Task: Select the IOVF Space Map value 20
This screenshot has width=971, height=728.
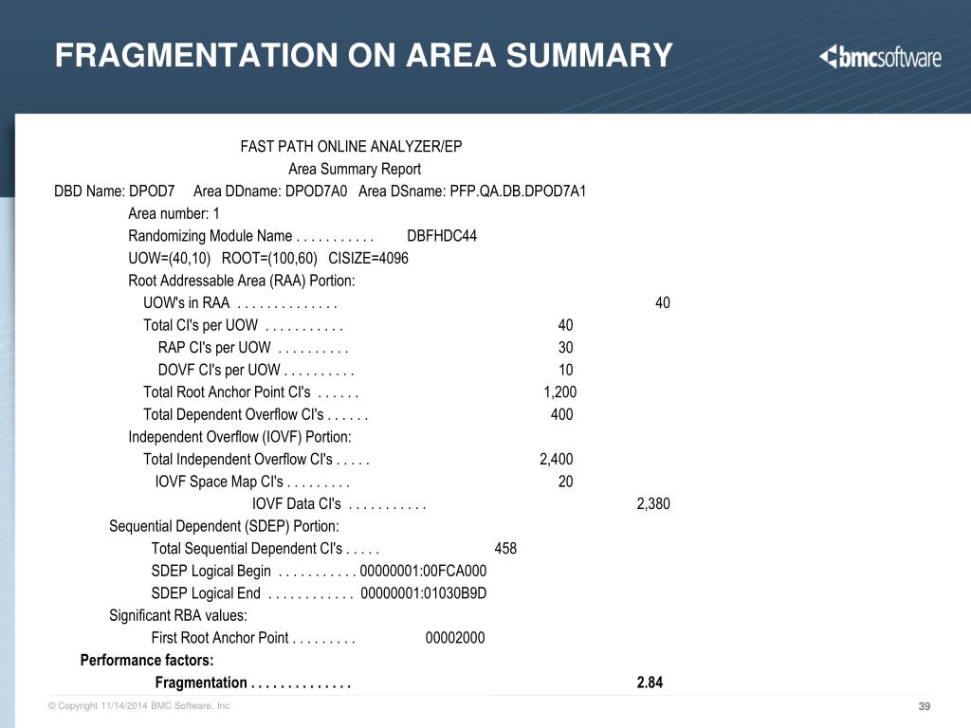Action: pyautogui.click(x=565, y=482)
